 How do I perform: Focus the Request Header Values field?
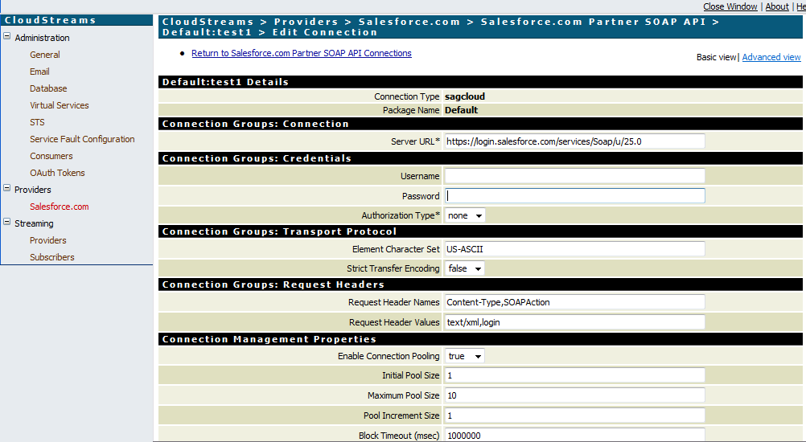pyautogui.click(x=574, y=322)
